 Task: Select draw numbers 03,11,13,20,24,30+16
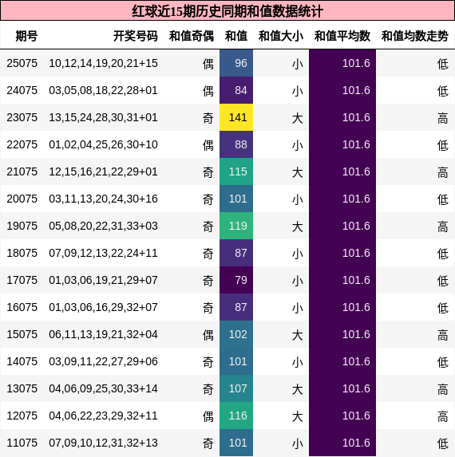(103, 199)
